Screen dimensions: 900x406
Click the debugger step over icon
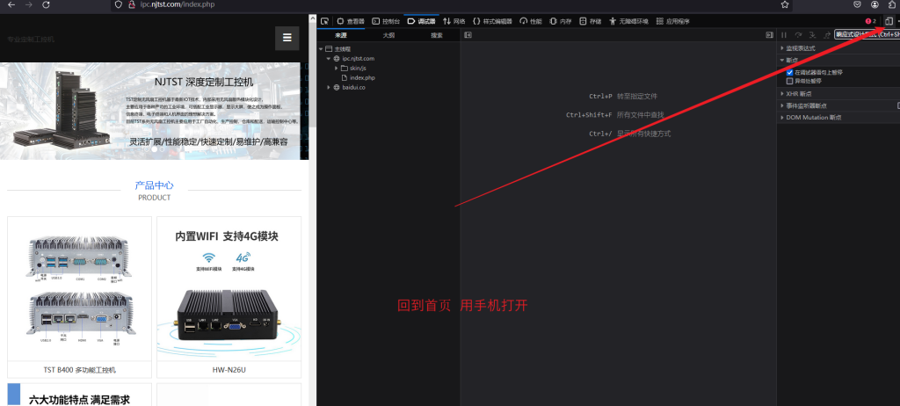[x=798, y=35]
